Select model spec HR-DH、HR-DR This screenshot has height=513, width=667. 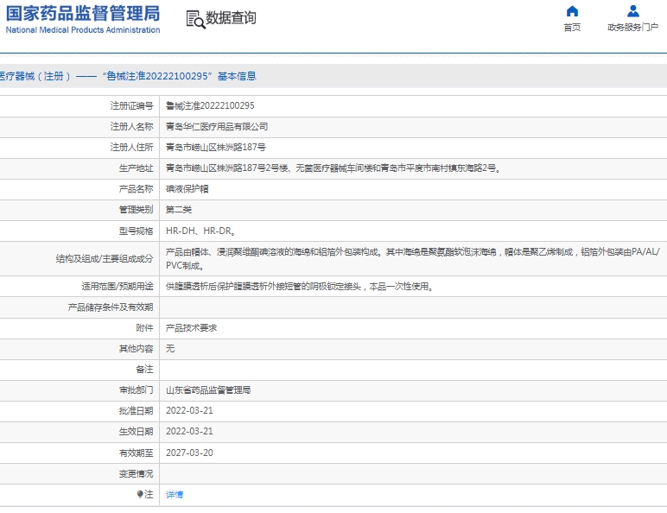(200, 231)
